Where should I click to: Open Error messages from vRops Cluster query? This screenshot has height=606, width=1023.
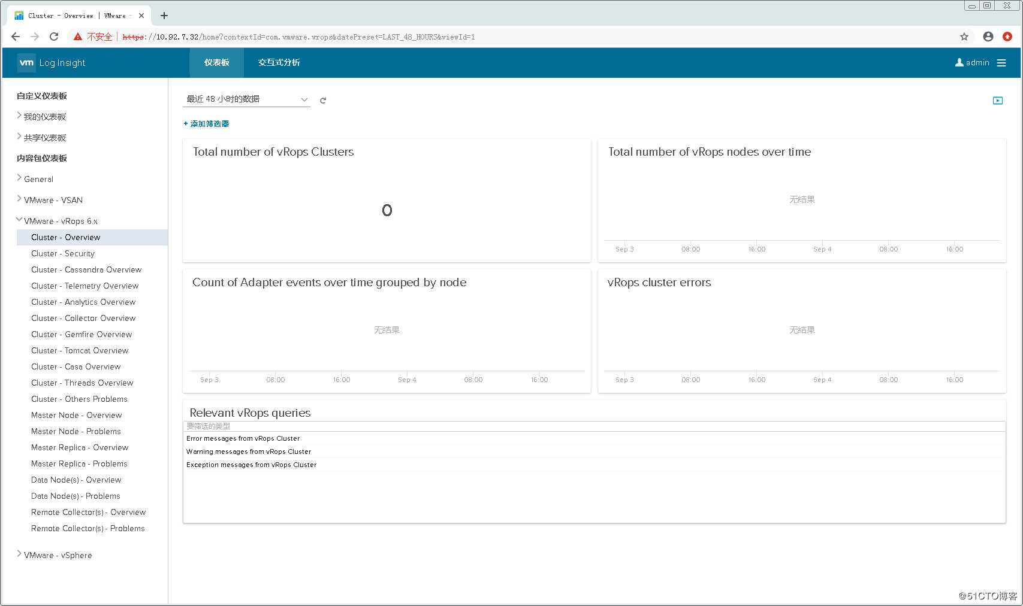[x=243, y=438]
